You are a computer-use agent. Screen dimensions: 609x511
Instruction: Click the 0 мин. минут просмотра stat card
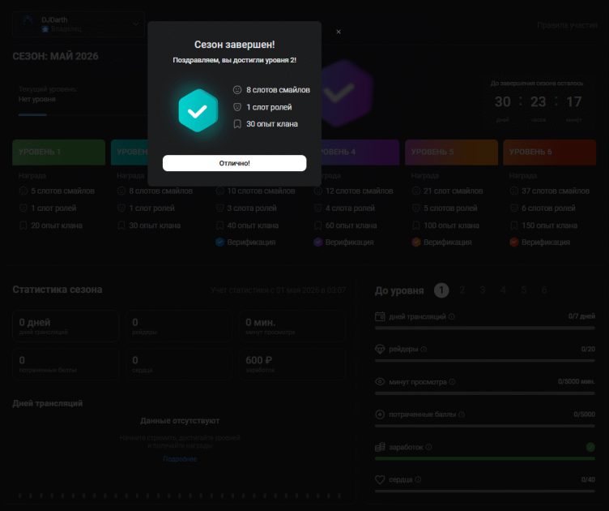[292, 326]
